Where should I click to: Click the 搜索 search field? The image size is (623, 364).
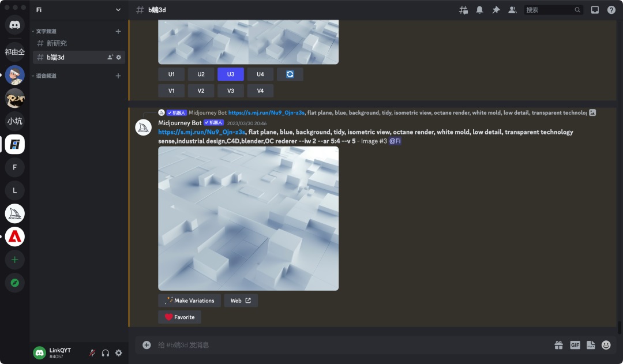pyautogui.click(x=549, y=10)
